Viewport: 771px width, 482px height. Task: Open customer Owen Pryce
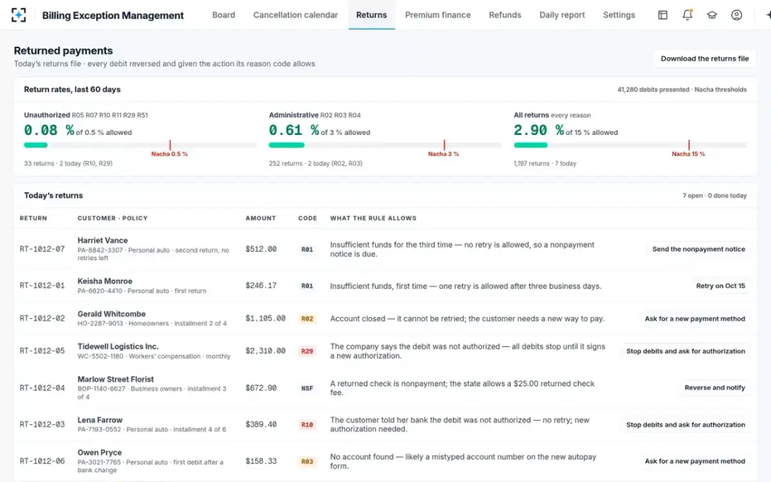coord(100,452)
